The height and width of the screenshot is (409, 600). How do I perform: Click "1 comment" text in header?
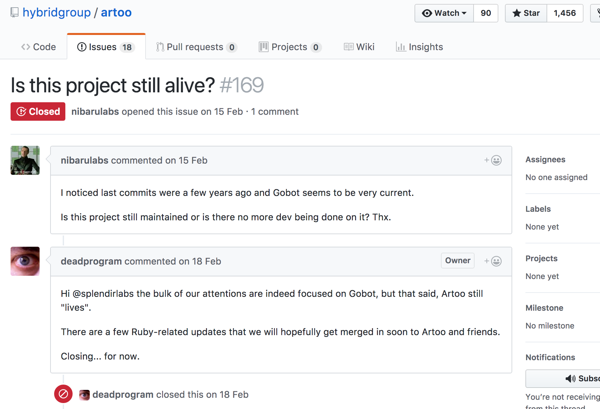click(x=275, y=111)
